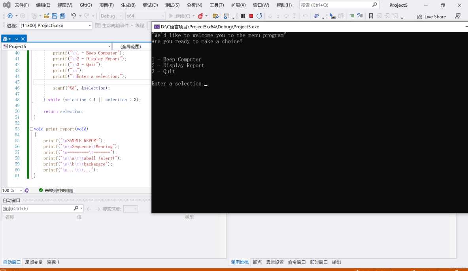Click the Navigate Backward arrow icon
Image resolution: width=468 pixels, height=271 pixels.
(10, 16)
